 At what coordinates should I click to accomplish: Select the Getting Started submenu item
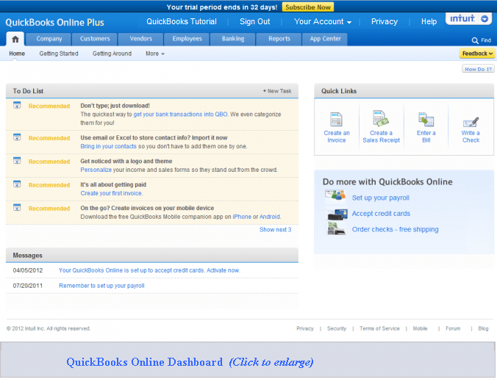pyautogui.click(x=59, y=54)
